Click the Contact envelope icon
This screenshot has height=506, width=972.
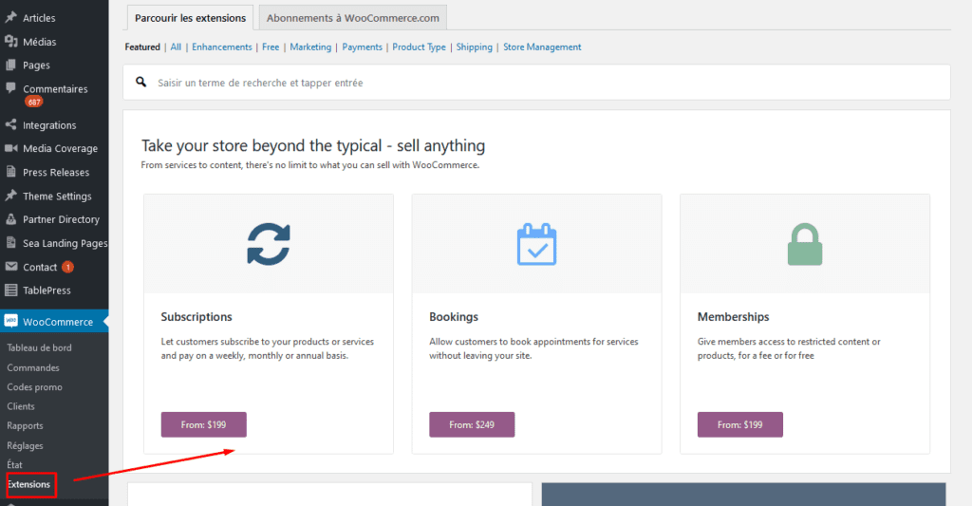[10, 267]
